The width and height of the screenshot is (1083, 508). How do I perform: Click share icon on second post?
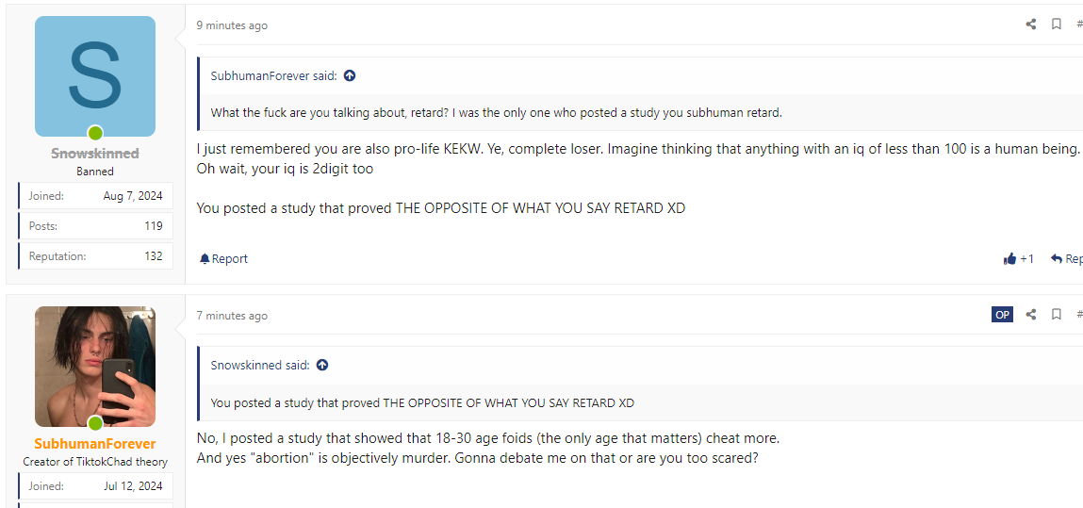pyautogui.click(x=1031, y=315)
